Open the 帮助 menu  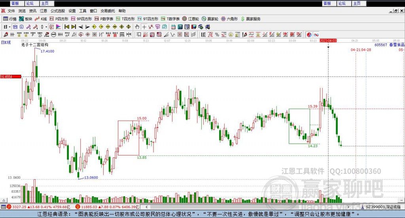(x=122, y=11)
